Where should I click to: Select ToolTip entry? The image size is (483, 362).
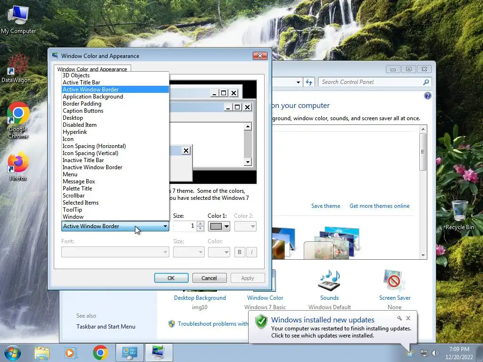pyautogui.click(x=115, y=210)
